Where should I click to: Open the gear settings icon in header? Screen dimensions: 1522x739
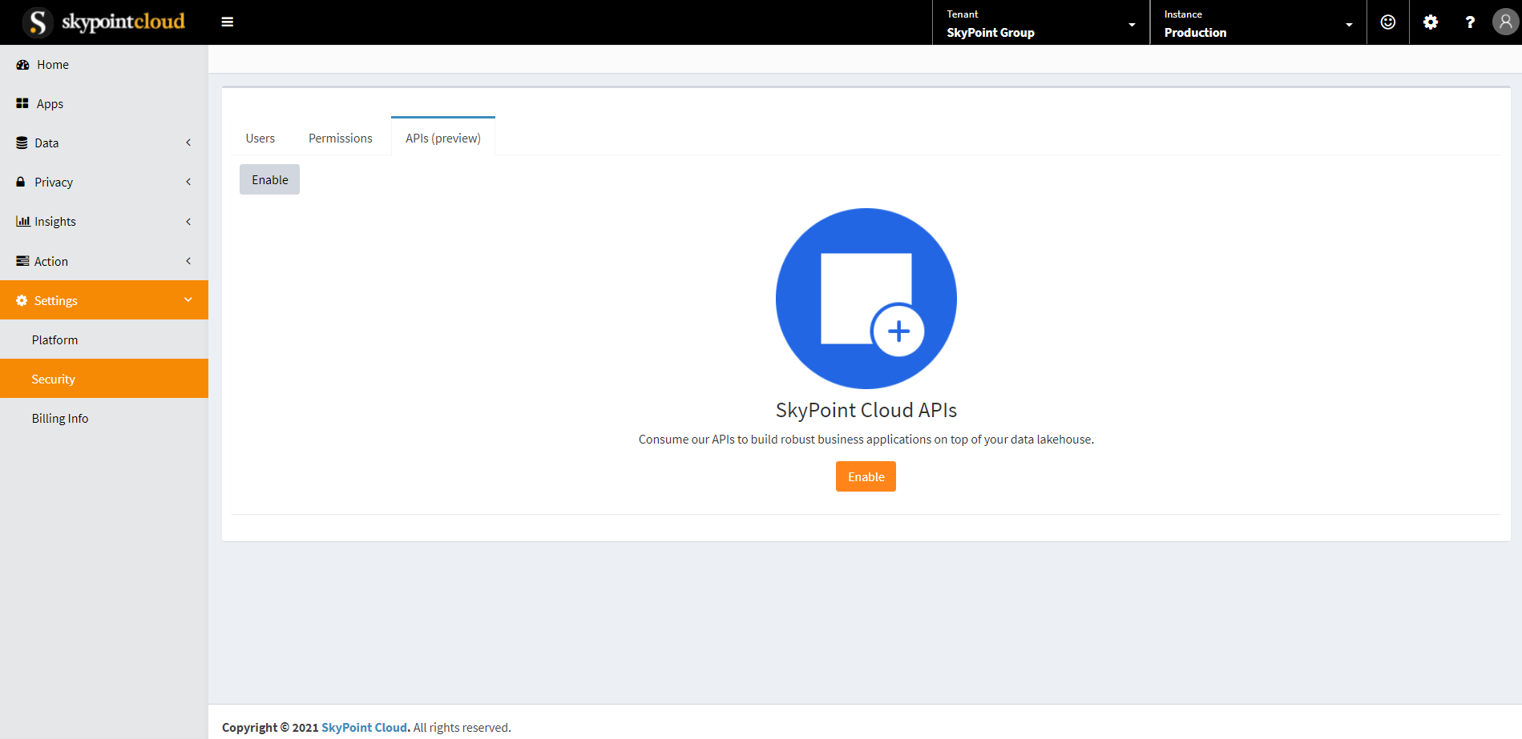pos(1431,22)
